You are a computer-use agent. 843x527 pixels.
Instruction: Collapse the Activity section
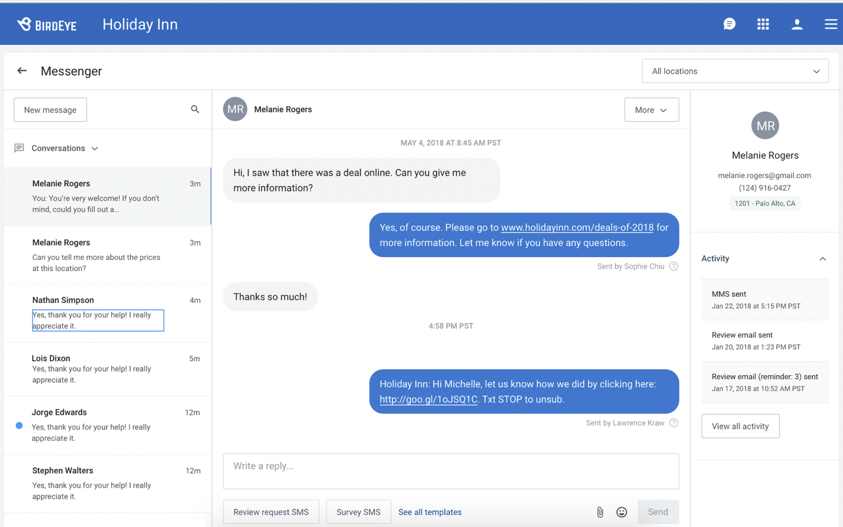pyautogui.click(x=822, y=259)
